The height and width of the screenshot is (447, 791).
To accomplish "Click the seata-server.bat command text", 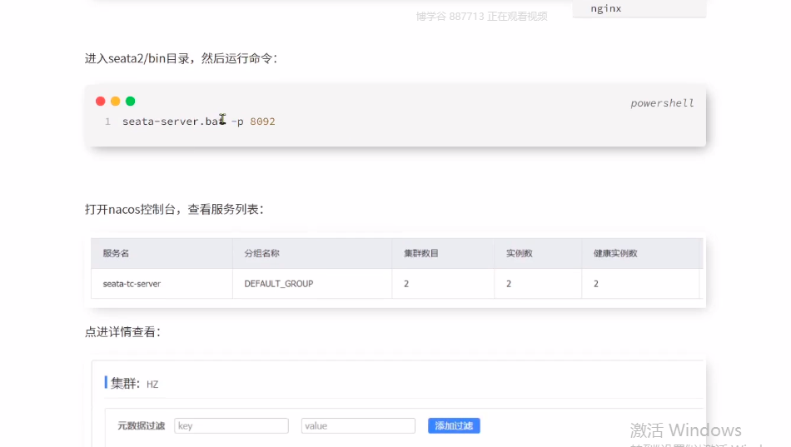I will point(173,121).
